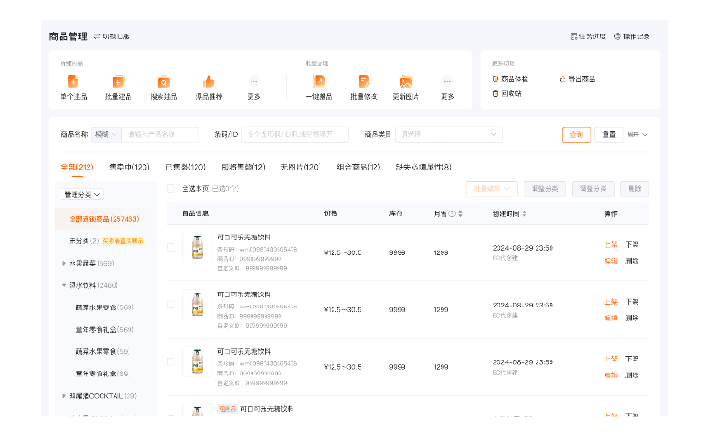Switch to the 无图片(120) tab
Screen dimensions: 708x436
[301, 168]
